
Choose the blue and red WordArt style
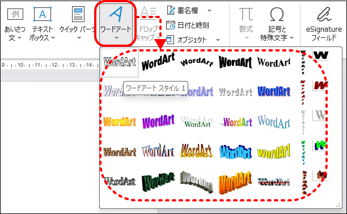point(274,91)
